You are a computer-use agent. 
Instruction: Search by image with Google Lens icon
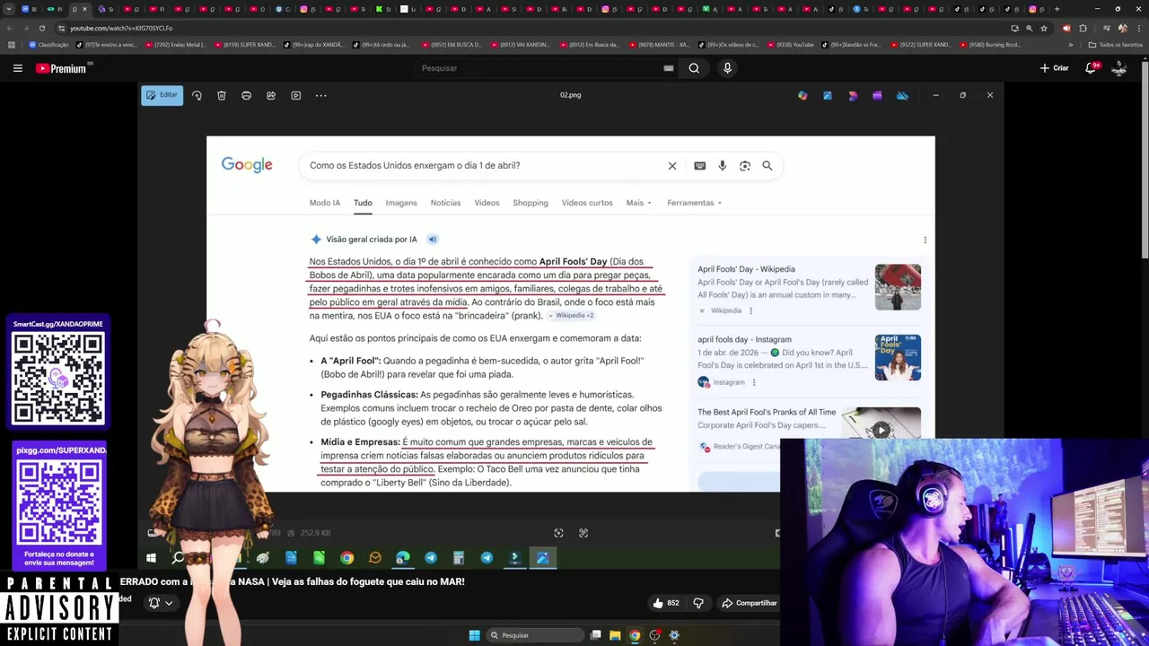tap(744, 165)
